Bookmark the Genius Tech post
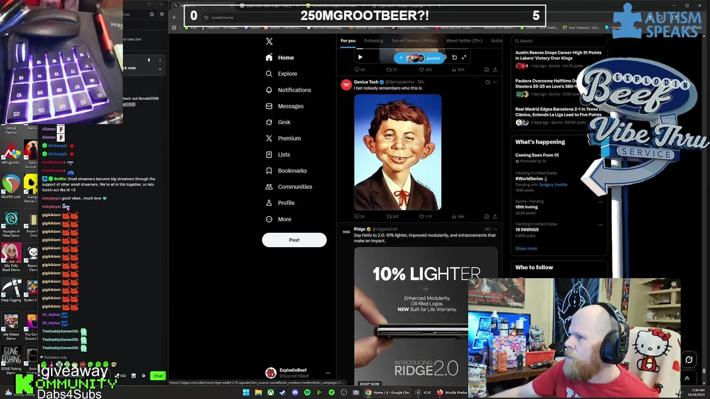 [x=486, y=217]
